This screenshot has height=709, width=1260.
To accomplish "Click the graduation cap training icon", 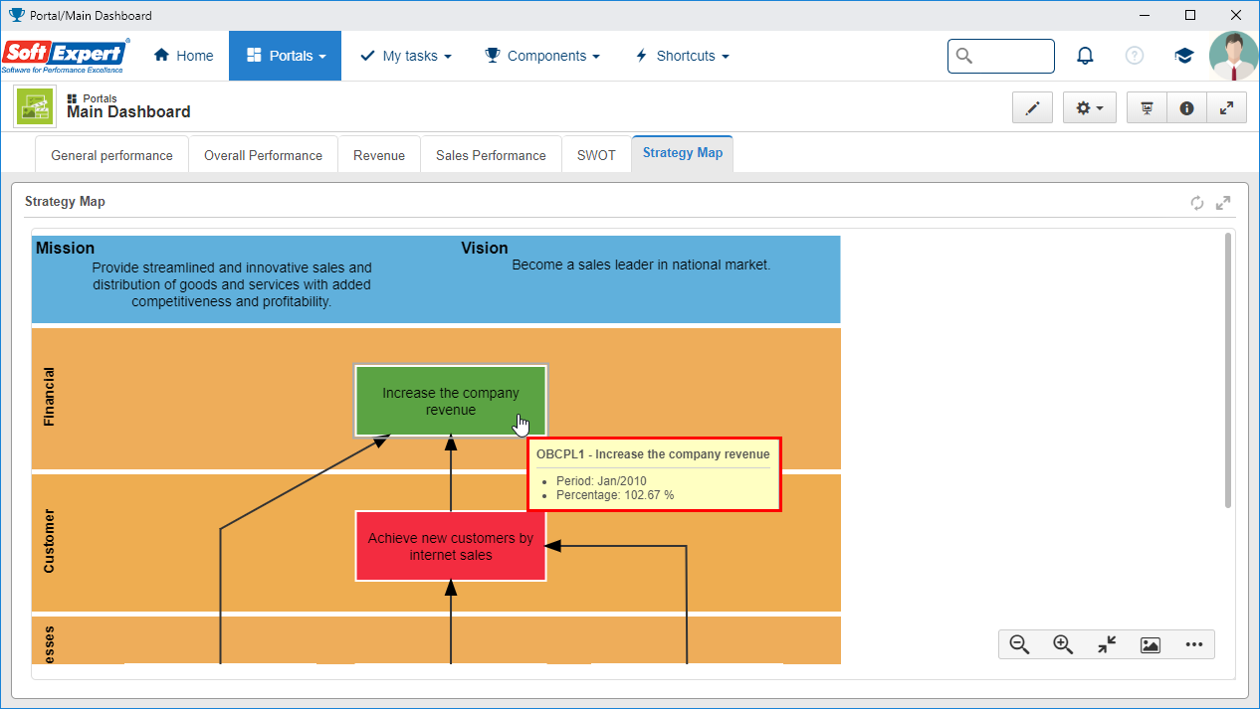I will point(1184,56).
